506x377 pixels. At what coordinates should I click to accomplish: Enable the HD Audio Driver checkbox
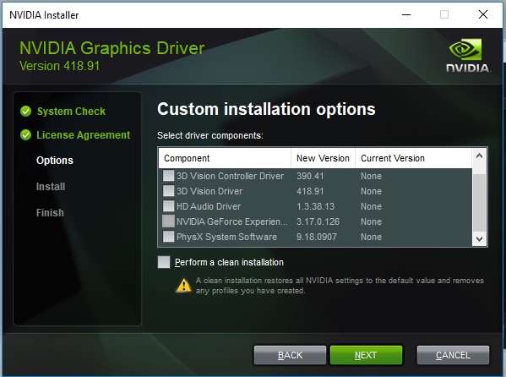[168, 206]
